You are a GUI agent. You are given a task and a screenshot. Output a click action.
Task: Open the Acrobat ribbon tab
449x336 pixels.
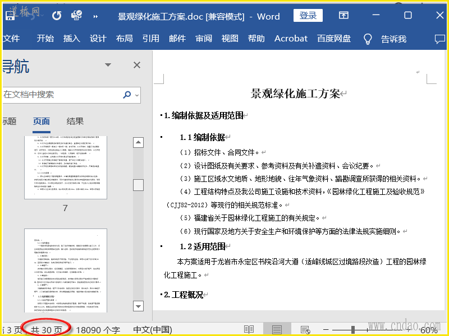(291, 38)
